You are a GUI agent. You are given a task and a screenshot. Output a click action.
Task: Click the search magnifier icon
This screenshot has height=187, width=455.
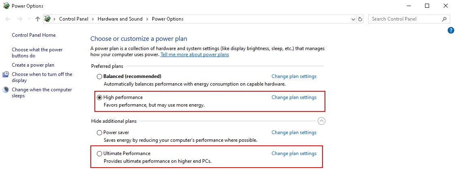point(444,19)
